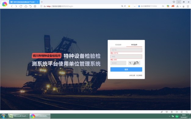Click the yellow favorite star in address bar
Screen dimensions: 191x119
click(129, 6)
